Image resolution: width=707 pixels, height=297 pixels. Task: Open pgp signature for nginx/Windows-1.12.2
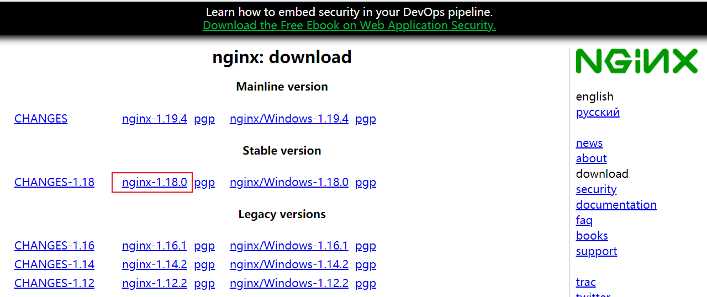coord(366,283)
